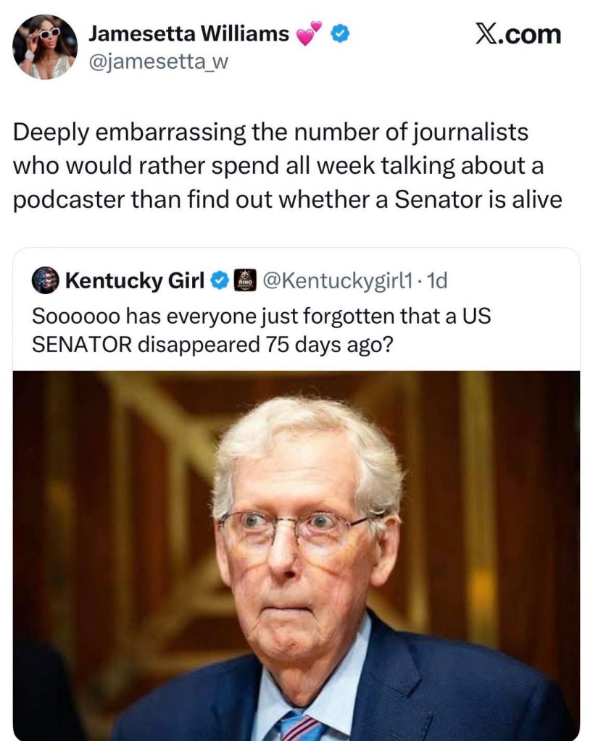The image size is (593, 741).
Task: Open the @jamesetta_w handle
Action: click(x=159, y=62)
